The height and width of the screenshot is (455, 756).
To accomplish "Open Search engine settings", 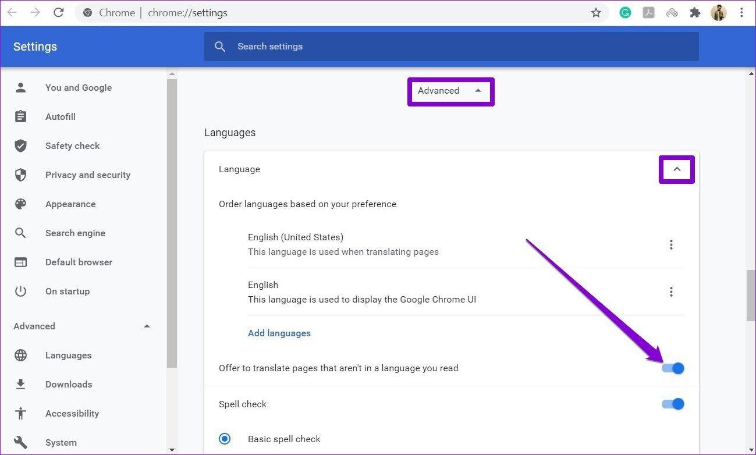I will 75,233.
